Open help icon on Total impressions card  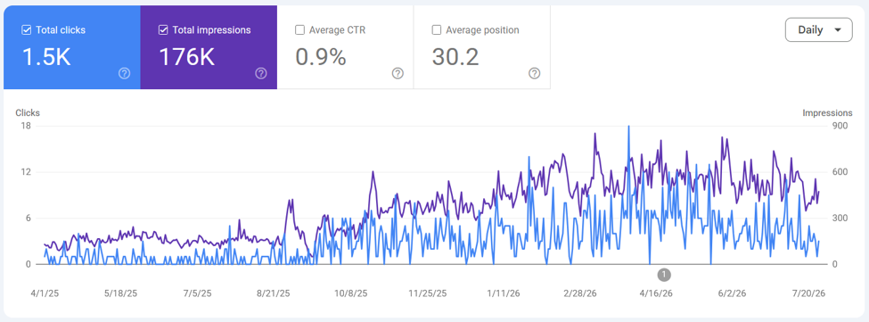point(261,73)
